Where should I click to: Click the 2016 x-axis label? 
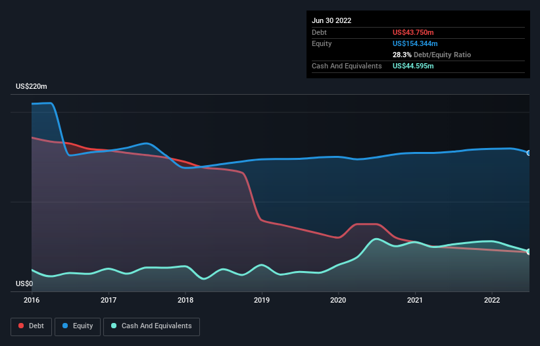click(32, 300)
